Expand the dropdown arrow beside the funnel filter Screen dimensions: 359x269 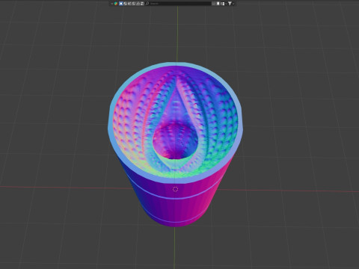(233, 4)
